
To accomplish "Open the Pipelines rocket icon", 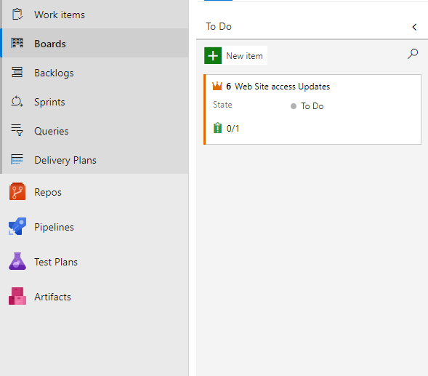I will point(17,226).
